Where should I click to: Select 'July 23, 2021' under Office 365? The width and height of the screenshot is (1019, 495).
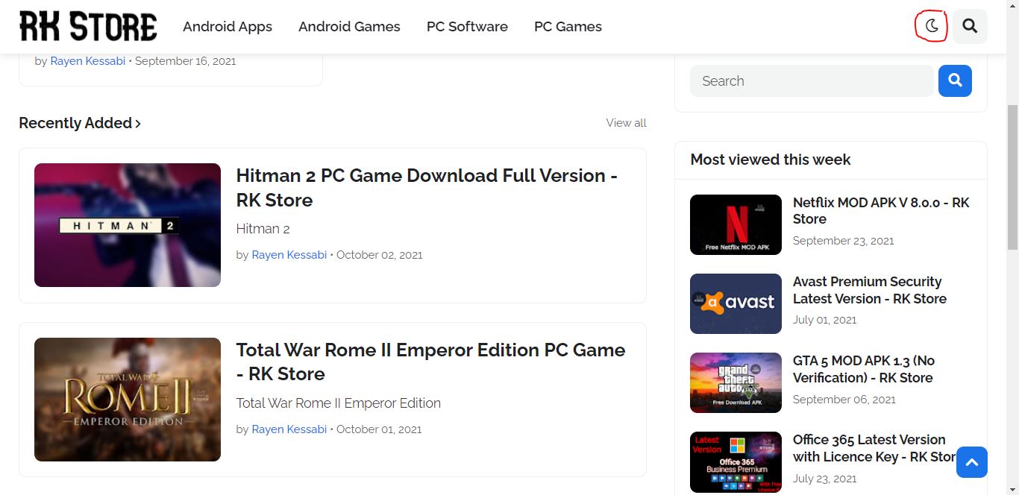pos(824,479)
